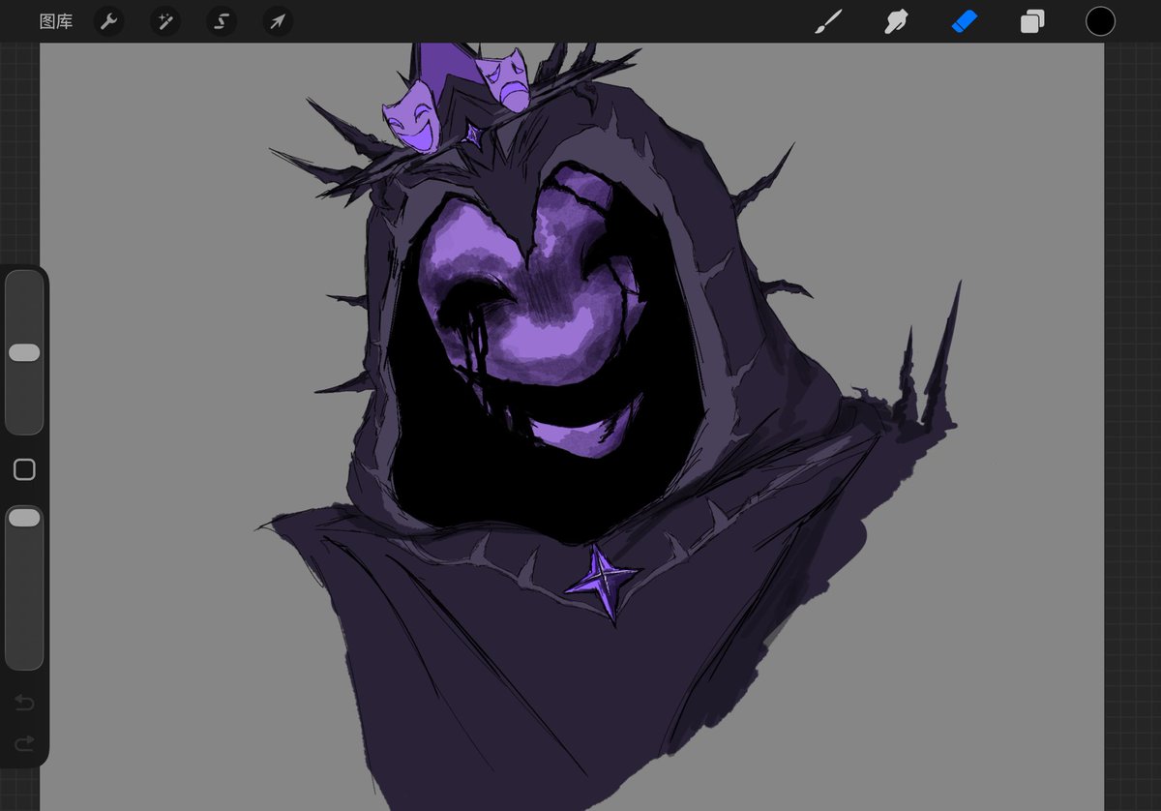Select the Eraser tool
Viewport: 1161px width, 811px height.
[965, 21]
